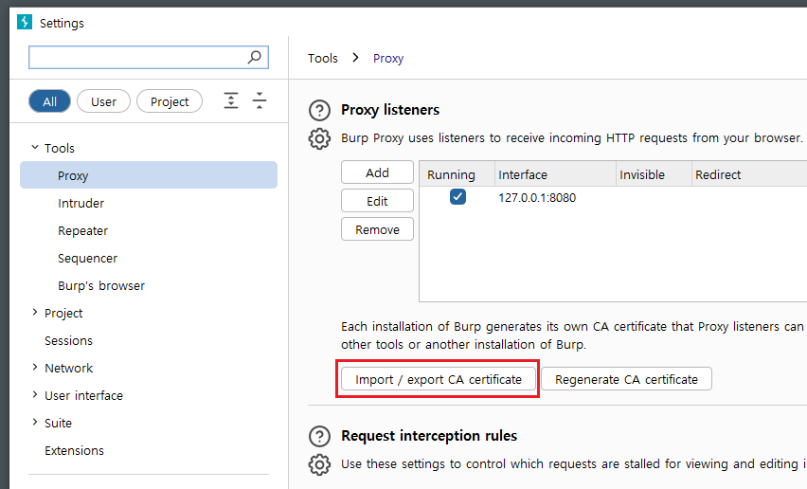807x489 pixels.
Task: Click the Redirect column header
Action: click(749, 174)
